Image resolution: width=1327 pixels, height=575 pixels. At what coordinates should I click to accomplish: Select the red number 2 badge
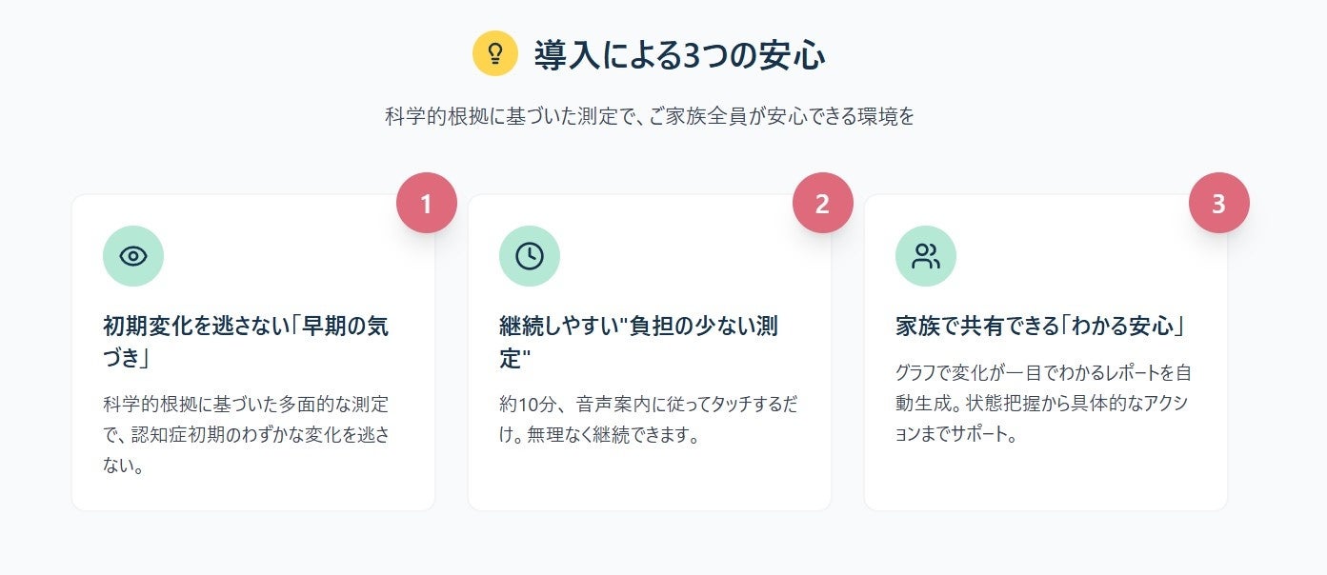(x=822, y=203)
